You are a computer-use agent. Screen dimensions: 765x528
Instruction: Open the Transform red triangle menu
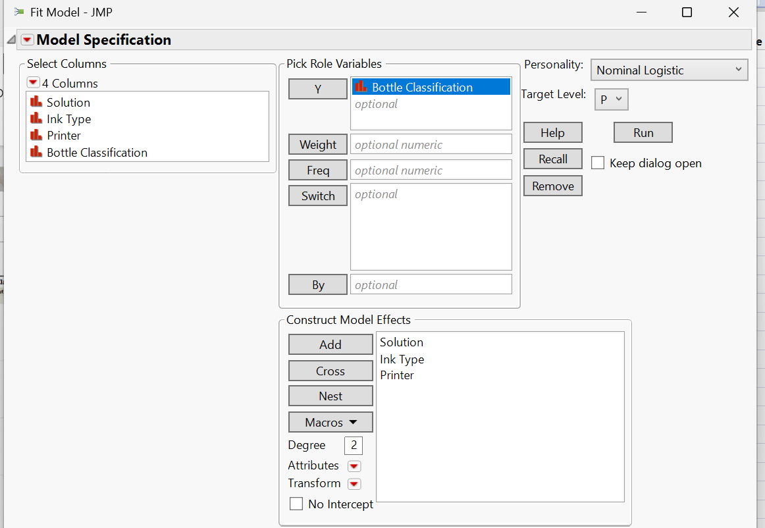(x=354, y=483)
